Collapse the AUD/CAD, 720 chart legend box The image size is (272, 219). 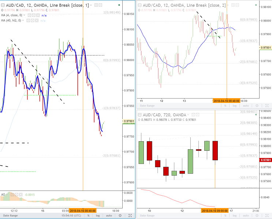coord(139,115)
